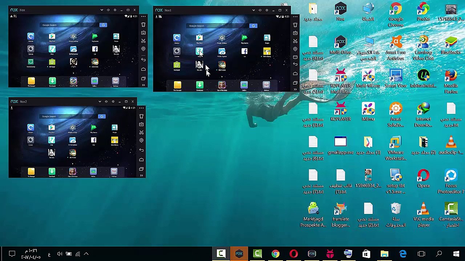Expand dropdown arrow in Nox2 title bar
This screenshot has height=261, width=465.
(x=100, y=101)
